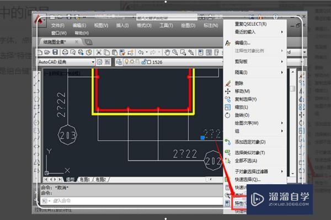Viewport: 331px width, 220px height.
Task: Expand the 隔离(I) submenu
Action: click(255, 73)
